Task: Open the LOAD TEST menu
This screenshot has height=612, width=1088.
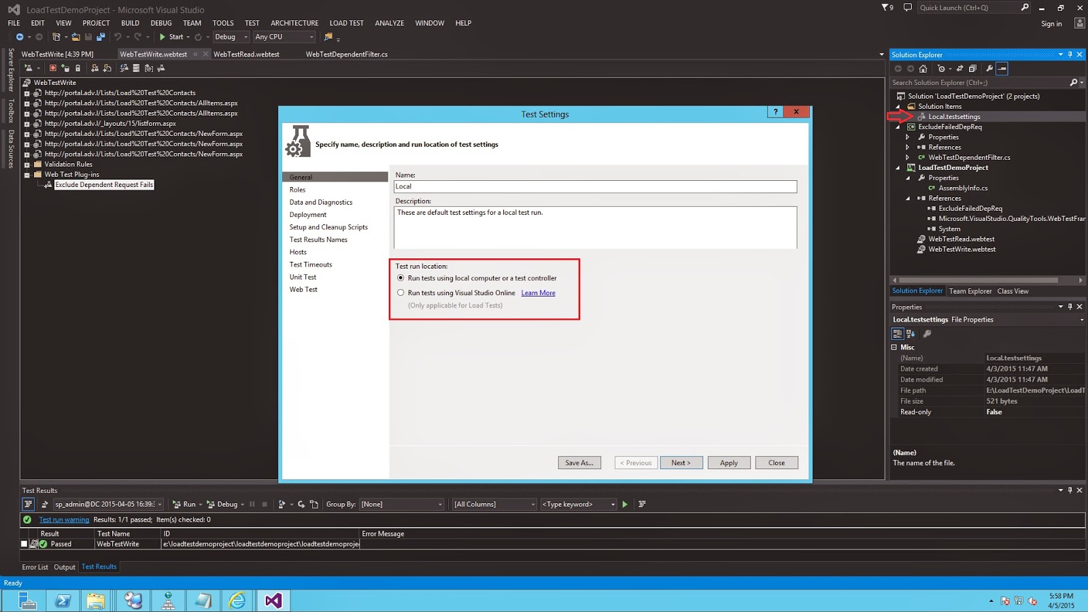Action: click(346, 22)
